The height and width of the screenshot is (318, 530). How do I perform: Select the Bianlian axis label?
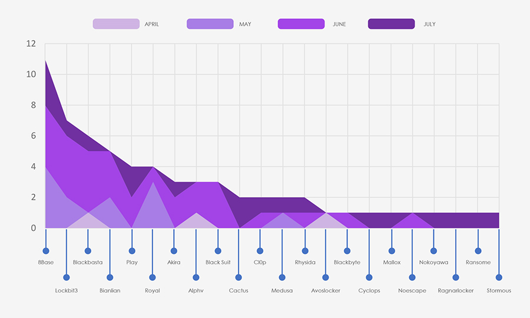coord(110,291)
